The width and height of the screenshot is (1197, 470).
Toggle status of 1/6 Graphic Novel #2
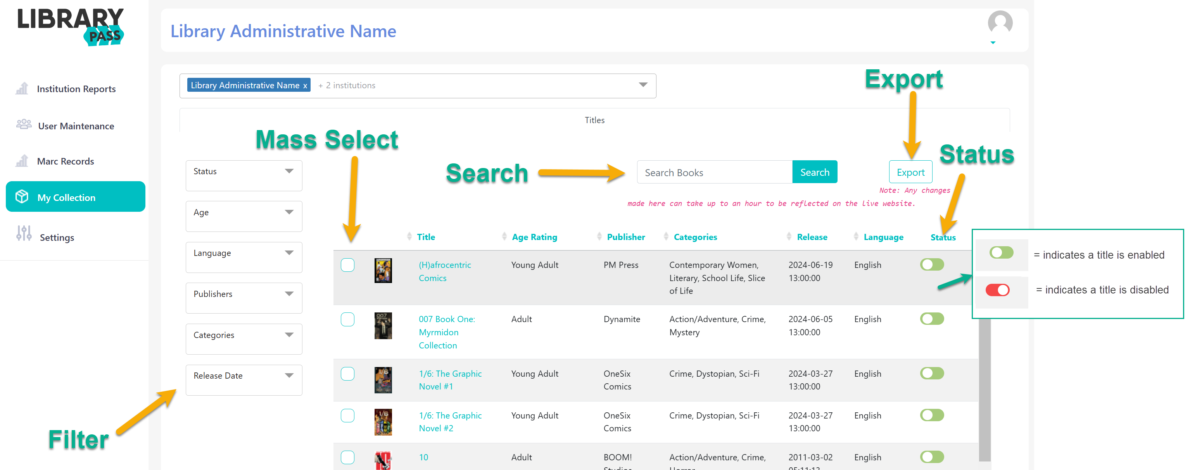click(932, 415)
